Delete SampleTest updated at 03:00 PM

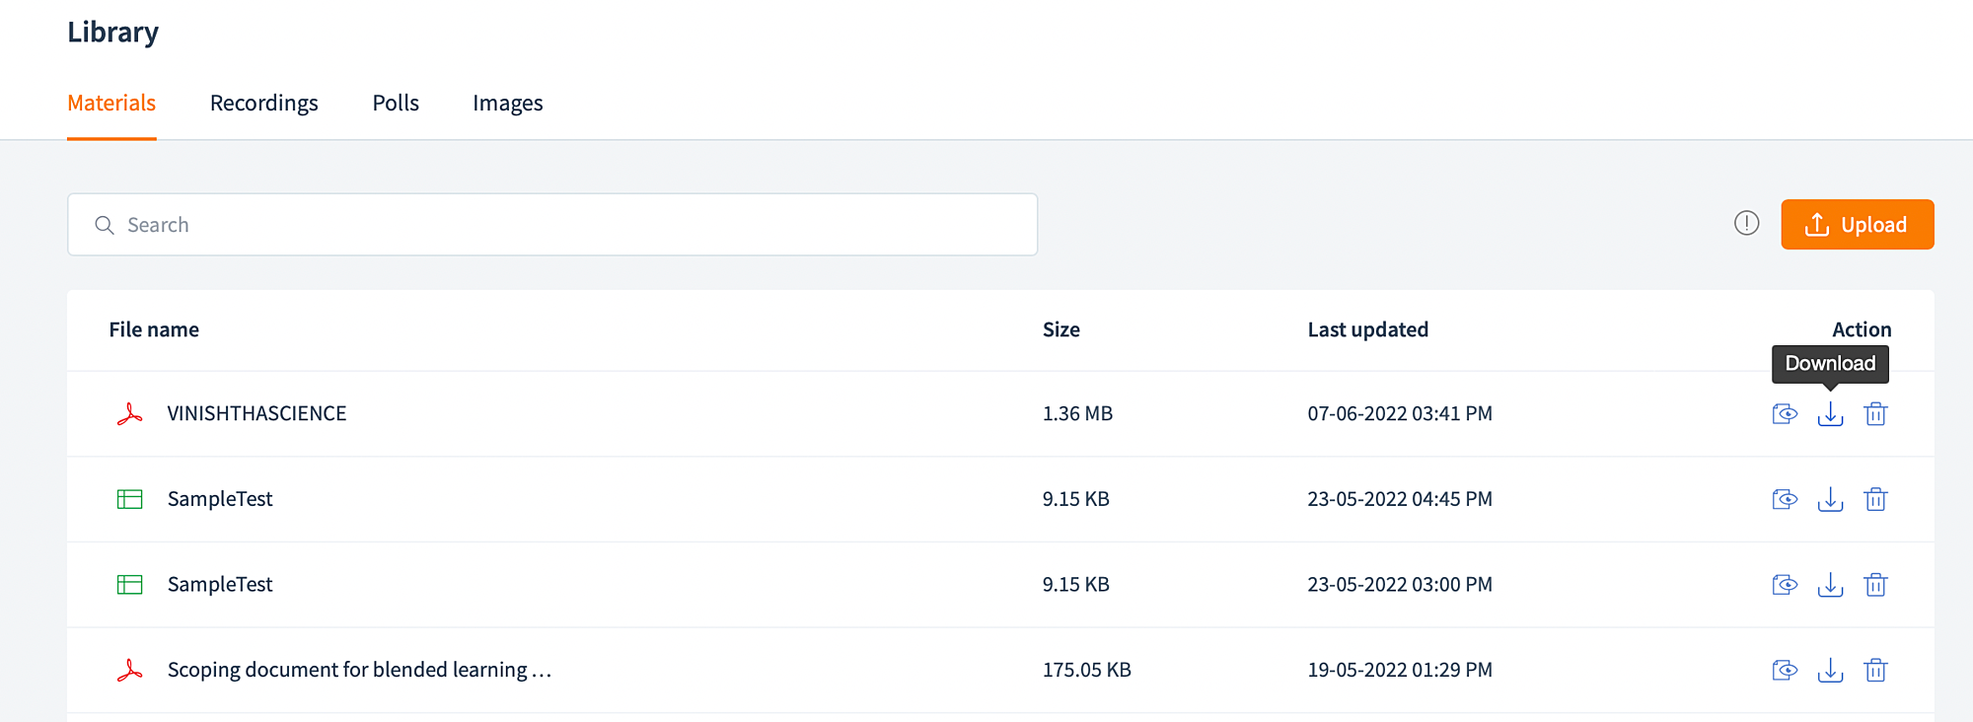(1875, 585)
